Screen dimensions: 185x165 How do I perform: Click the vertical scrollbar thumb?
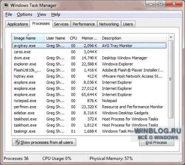[171, 79]
